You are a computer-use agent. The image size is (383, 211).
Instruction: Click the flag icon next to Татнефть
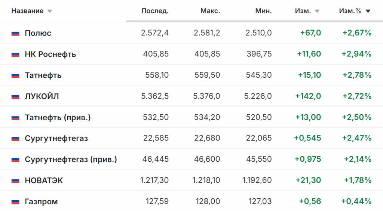coord(15,75)
